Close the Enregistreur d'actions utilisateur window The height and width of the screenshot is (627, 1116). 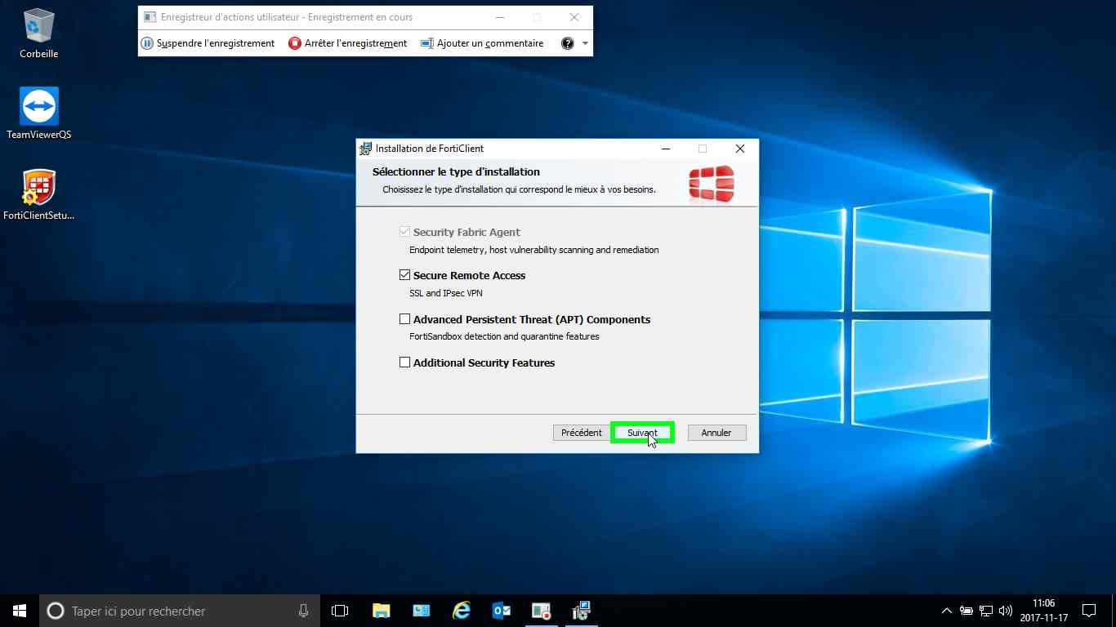click(x=574, y=17)
